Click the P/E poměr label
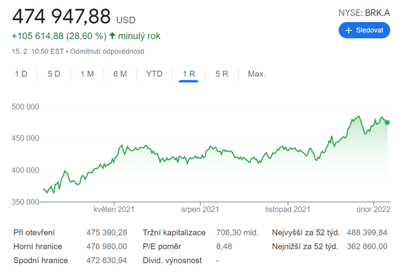This screenshot has height=272, width=403. tap(162, 247)
